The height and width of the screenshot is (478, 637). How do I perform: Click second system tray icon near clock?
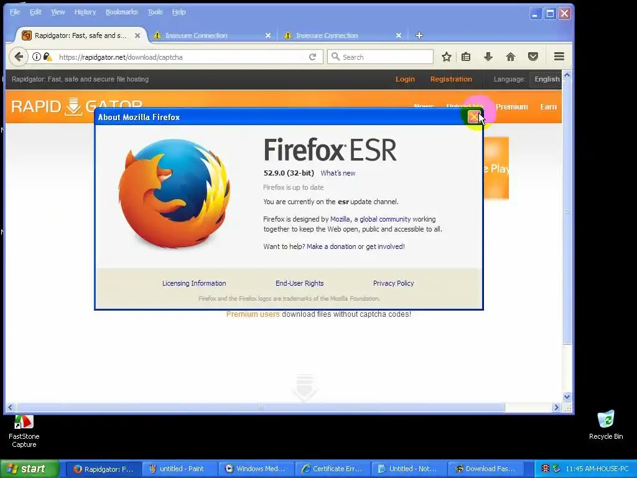point(556,469)
